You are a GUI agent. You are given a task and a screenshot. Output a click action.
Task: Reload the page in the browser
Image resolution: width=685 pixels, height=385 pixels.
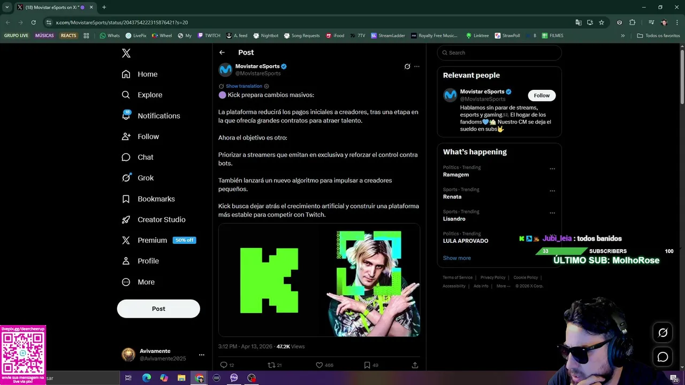point(33,22)
